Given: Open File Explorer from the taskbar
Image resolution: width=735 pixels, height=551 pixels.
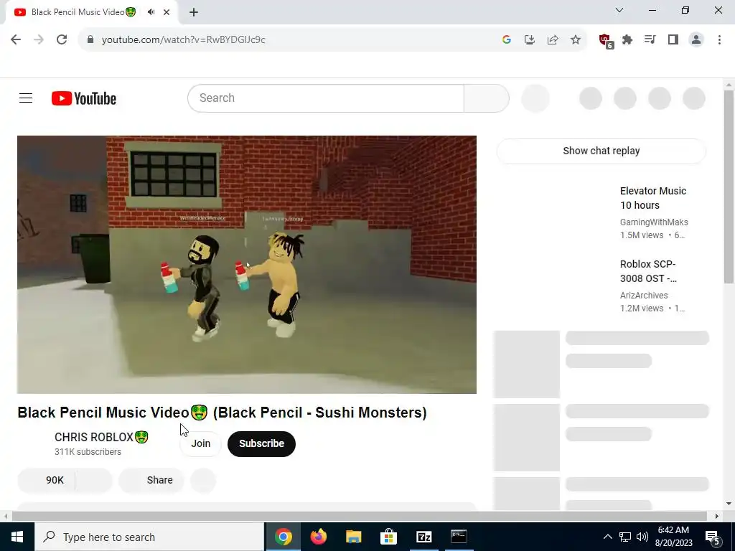Looking at the screenshot, I should pyautogui.click(x=353, y=537).
